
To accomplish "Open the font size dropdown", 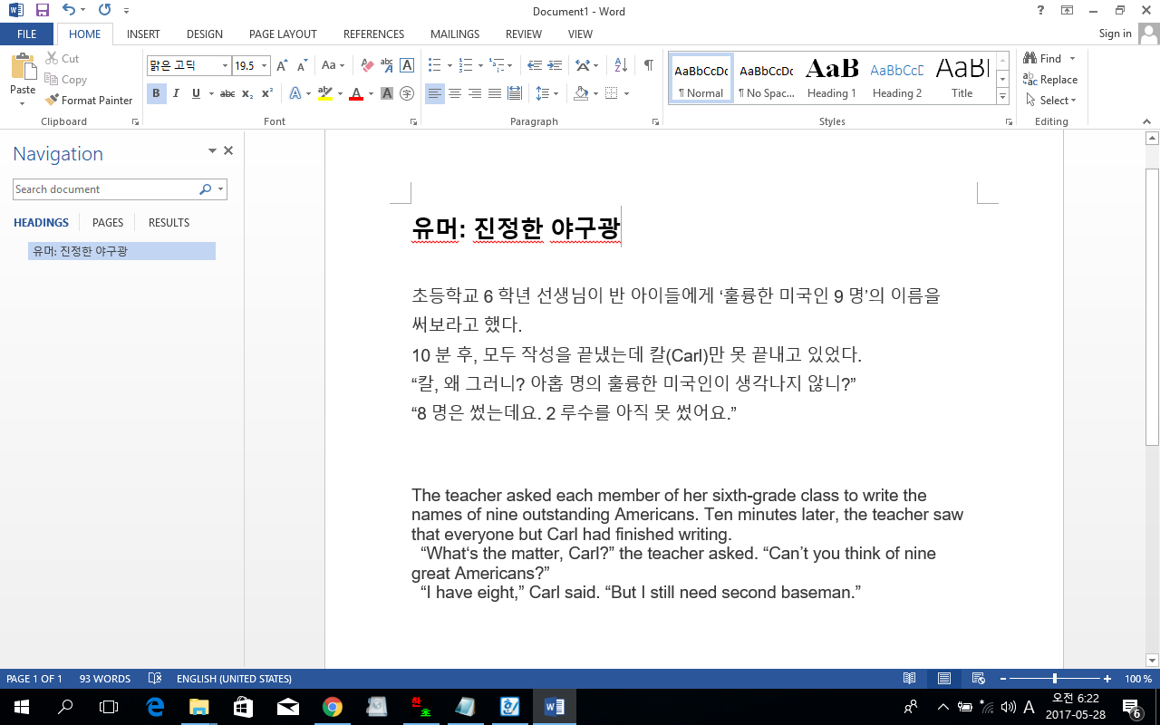I will point(265,66).
